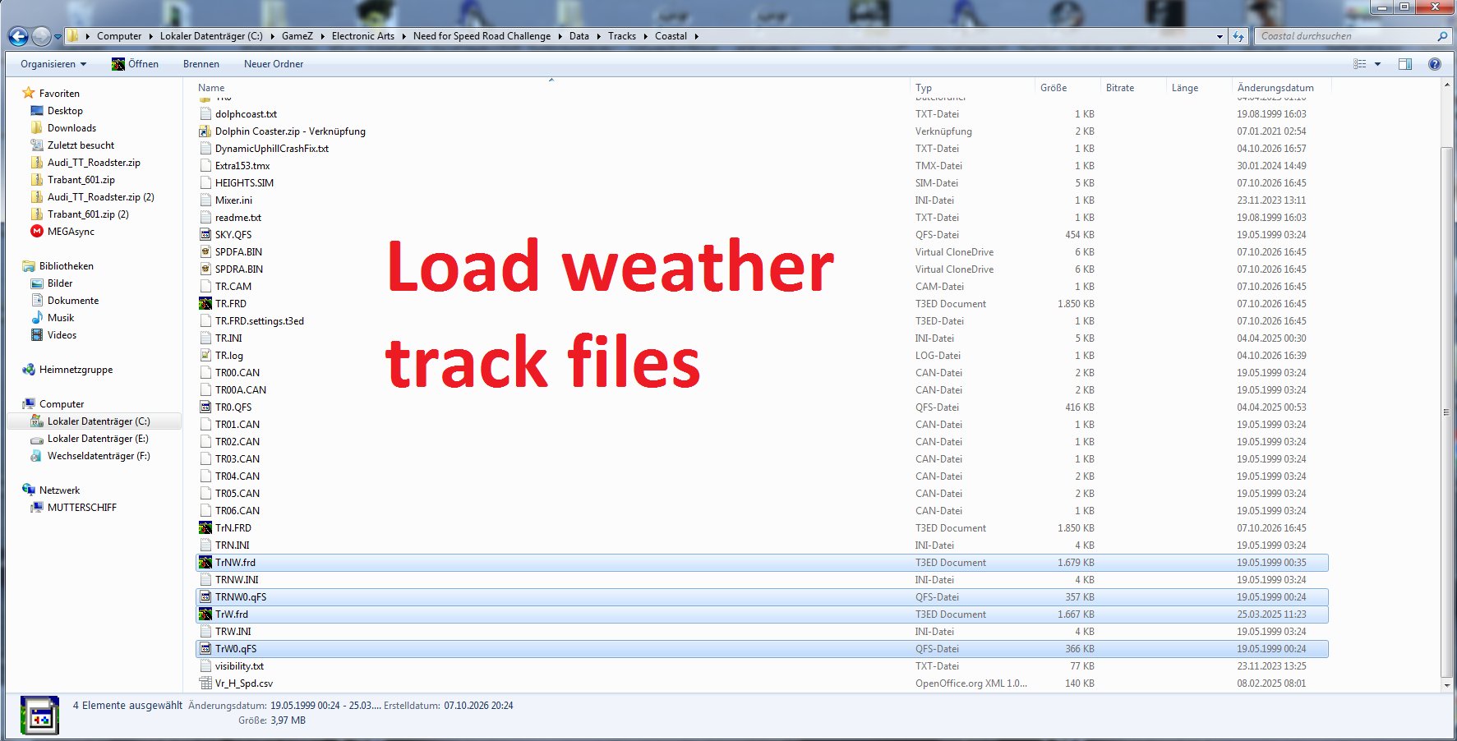Open Trabant_601.zip (2) shortcut
The width and height of the screenshot is (1457, 741).
88,214
